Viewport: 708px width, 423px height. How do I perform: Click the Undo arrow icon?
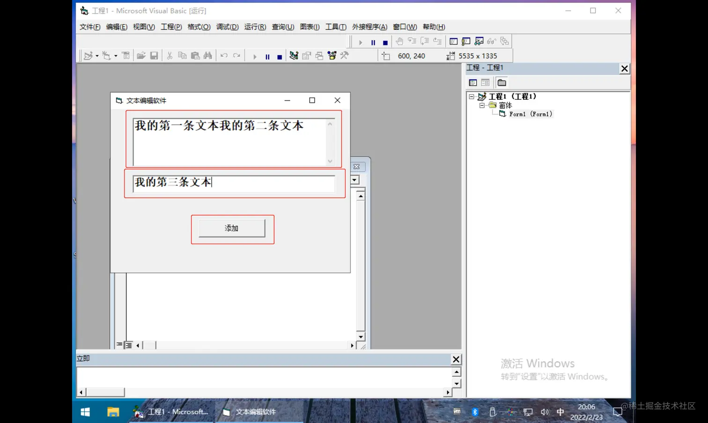coord(224,56)
